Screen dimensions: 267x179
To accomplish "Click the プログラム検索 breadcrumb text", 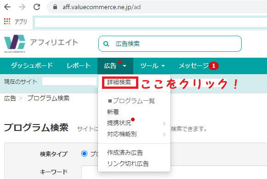I will 48,98.
